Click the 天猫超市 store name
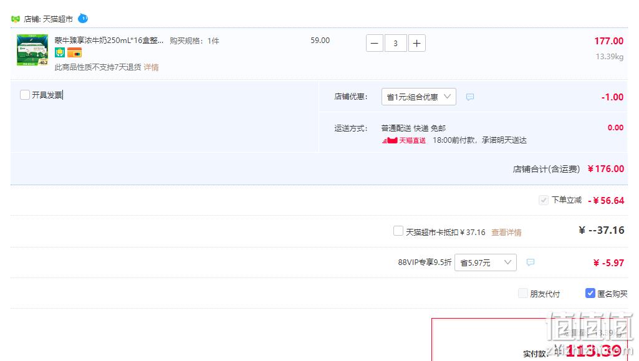639x361 pixels. click(x=58, y=19)
